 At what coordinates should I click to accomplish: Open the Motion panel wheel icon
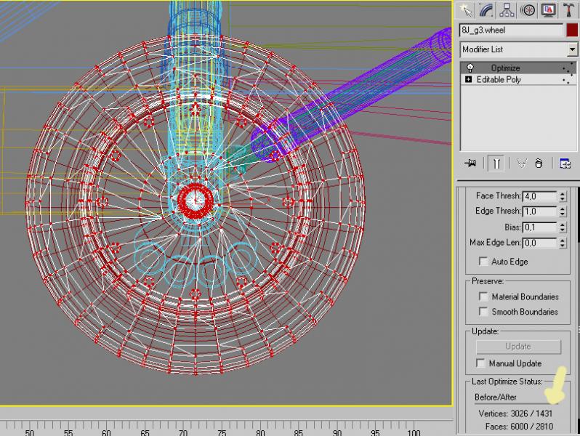point(528,10)
